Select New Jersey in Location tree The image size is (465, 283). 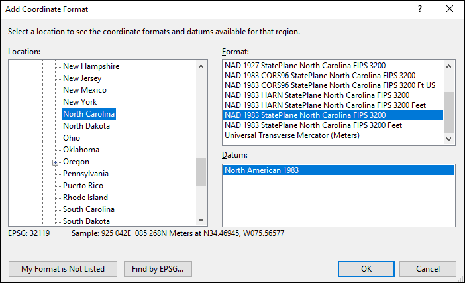click(82, 78)
